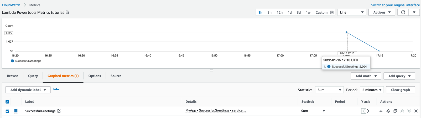
Task: Move metric to right Y axis
Action: click(x=368, y=111)
